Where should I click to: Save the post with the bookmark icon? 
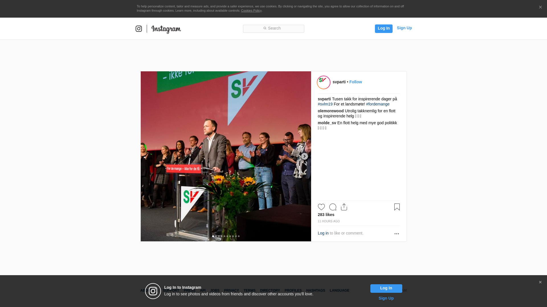[x=397, y=207]
